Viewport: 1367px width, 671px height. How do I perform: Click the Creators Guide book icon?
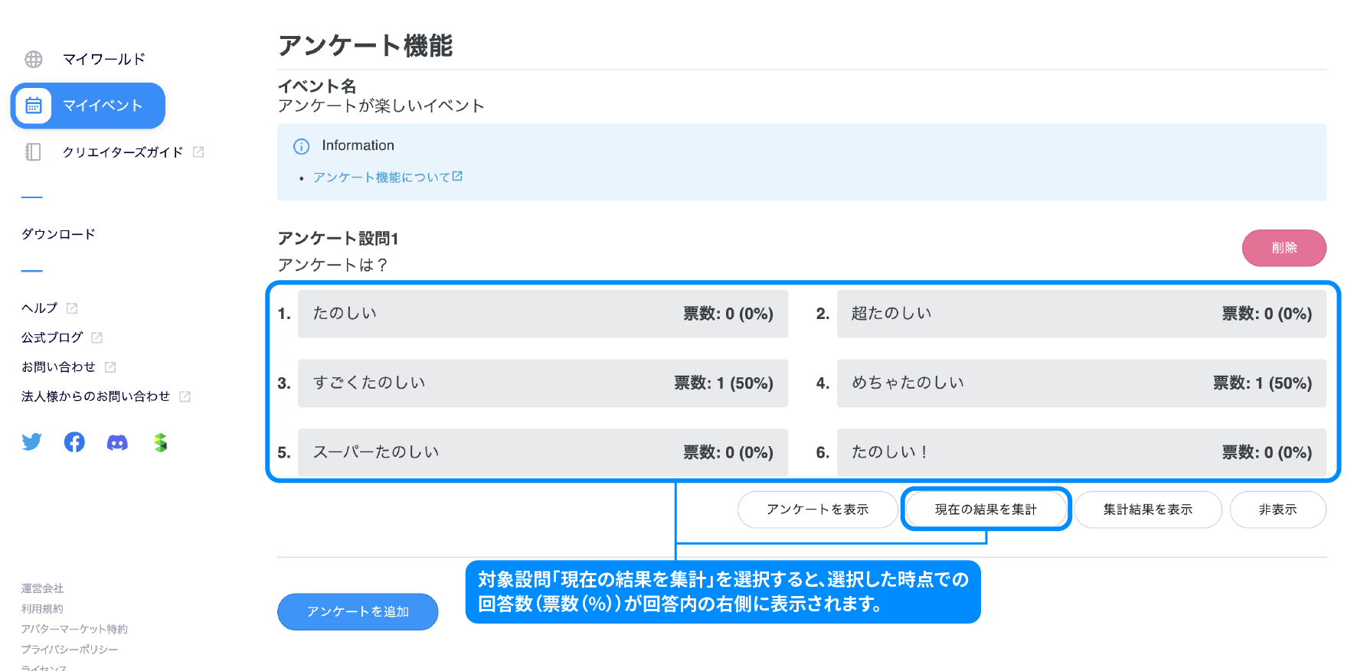(33, 152)
